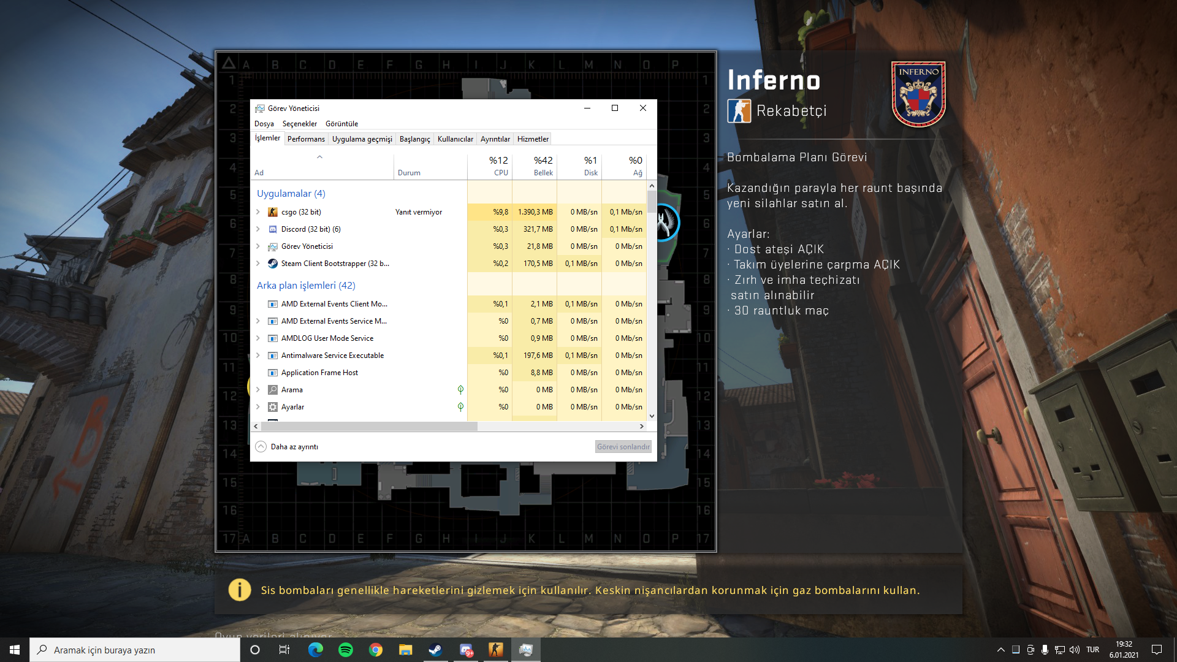Open the Seçenekler menu
The height and width of the screenshot is (662, 1177).
pos(300,124)
